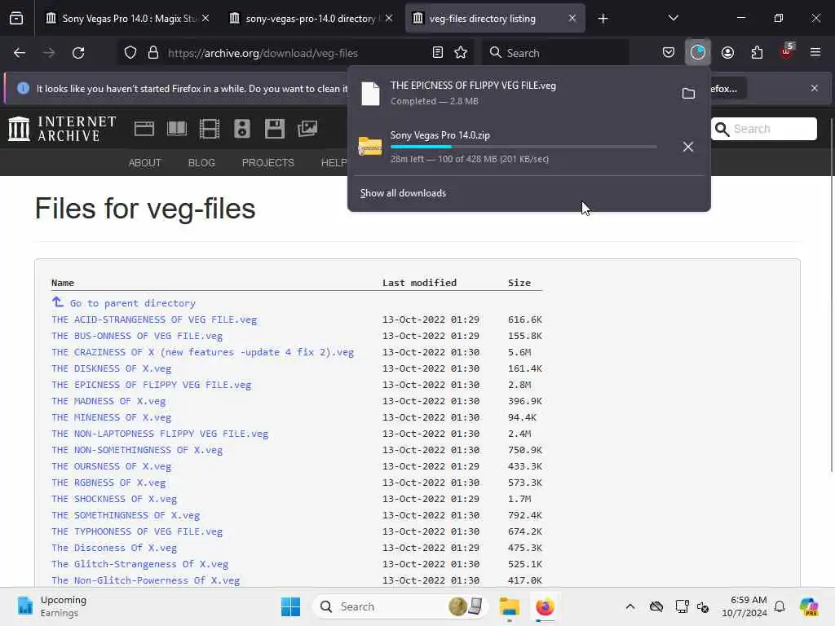Image resolution: width=835 pixels, height=626 pixels.
Task: Open Windows Start menu
Action: tap(291, 606)
